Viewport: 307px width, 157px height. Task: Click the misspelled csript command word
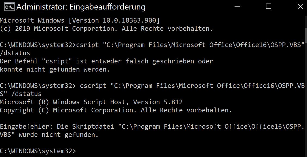[x=87, y=45]
